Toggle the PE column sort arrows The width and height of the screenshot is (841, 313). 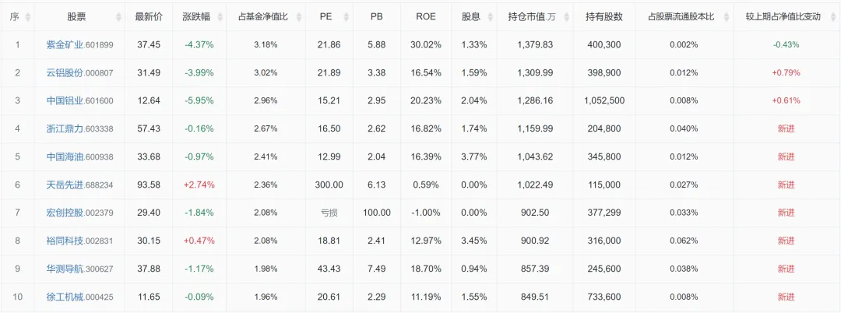(x=346, y=17)
